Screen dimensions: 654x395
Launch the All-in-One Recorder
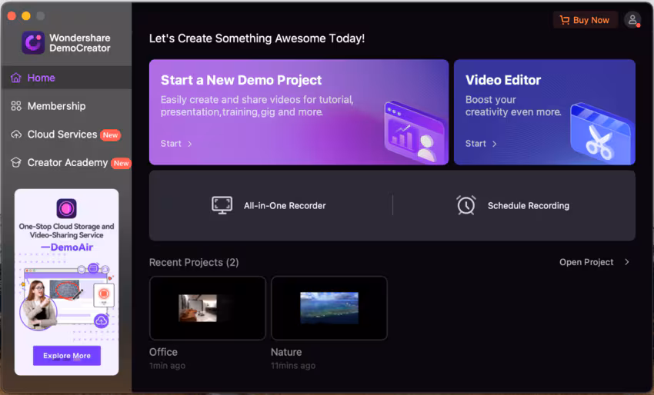269,205
